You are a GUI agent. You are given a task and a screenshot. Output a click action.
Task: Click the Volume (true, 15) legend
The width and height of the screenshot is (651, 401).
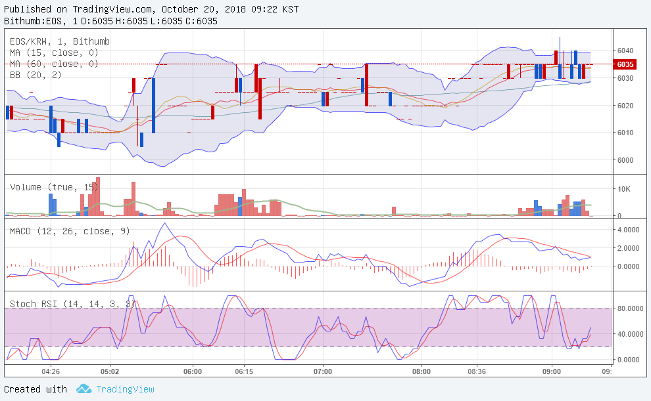pos(54,187)
